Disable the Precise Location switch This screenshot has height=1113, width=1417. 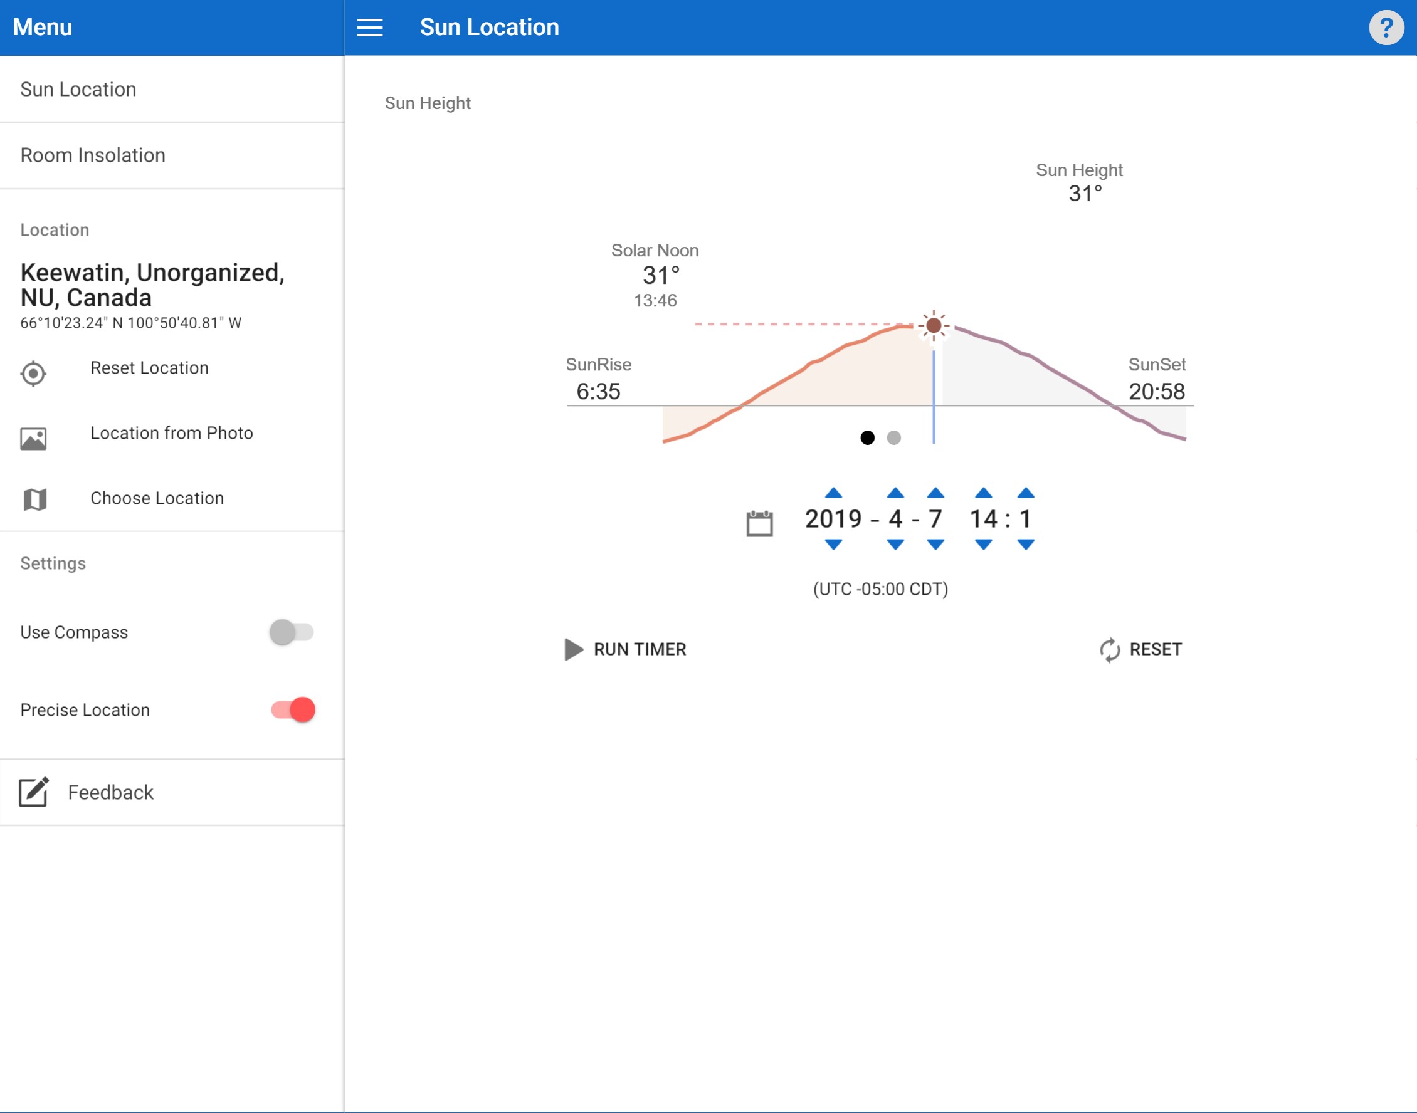(293, 709)
